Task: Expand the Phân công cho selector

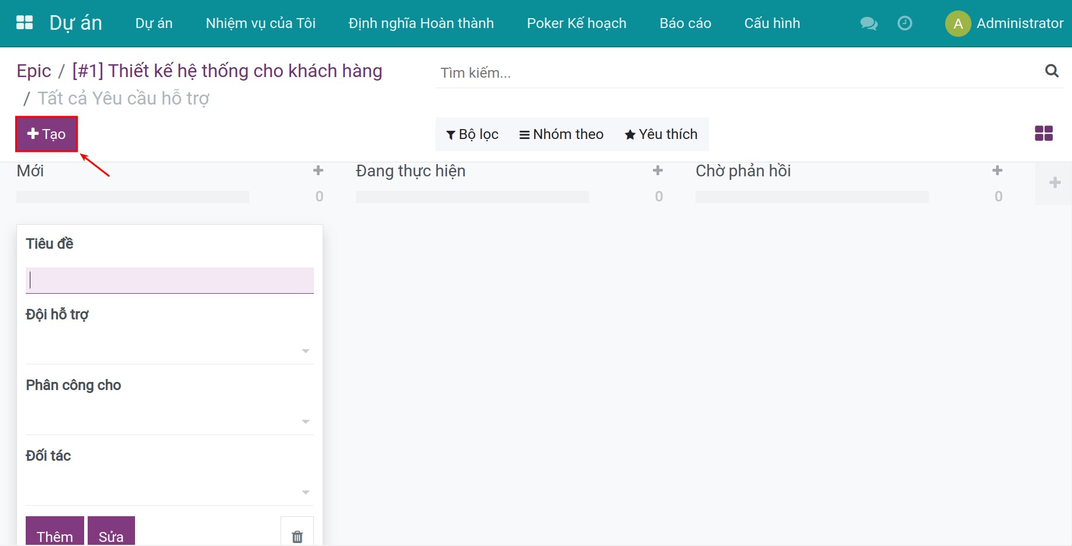Action: pyautogui.click(x=305, y=421)
